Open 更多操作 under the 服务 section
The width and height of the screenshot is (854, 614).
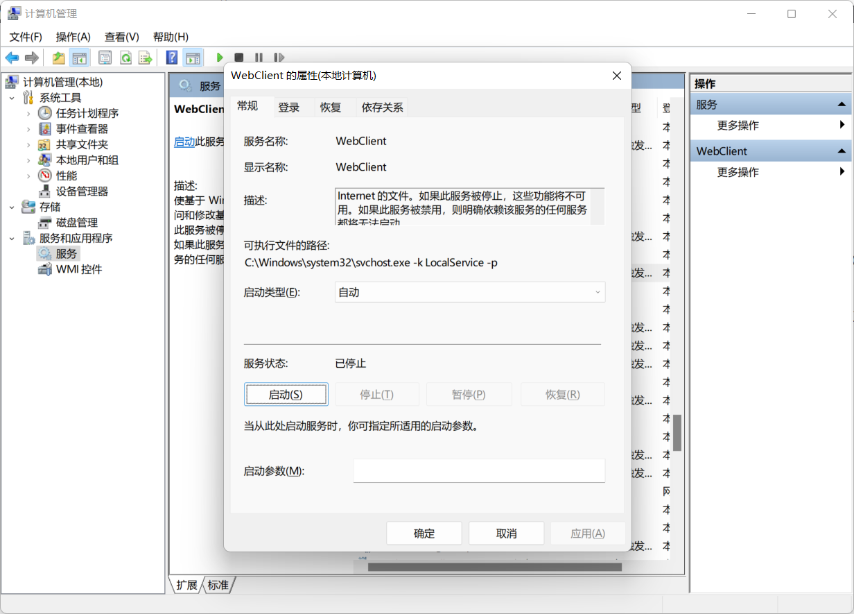[738, 126]
